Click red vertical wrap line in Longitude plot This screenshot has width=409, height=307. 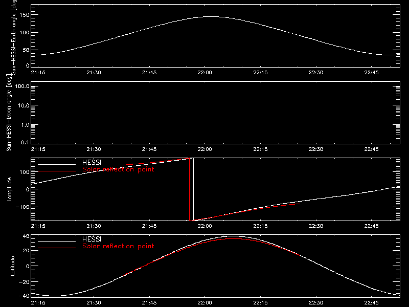(x=189, y=189)
